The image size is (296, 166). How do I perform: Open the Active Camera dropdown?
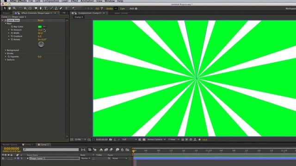click(x=156, y=139)
